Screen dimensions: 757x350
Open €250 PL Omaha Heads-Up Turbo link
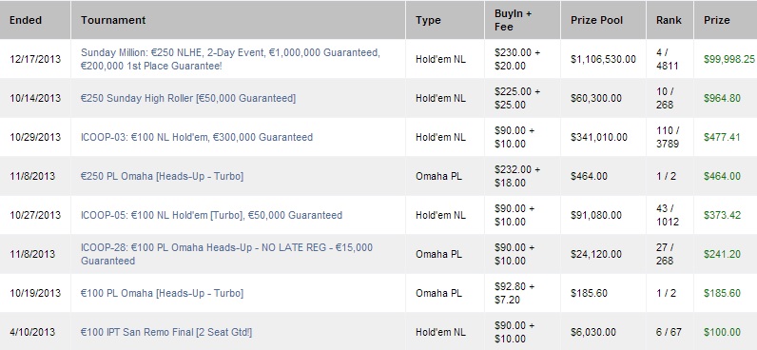[x=162, y=176]
